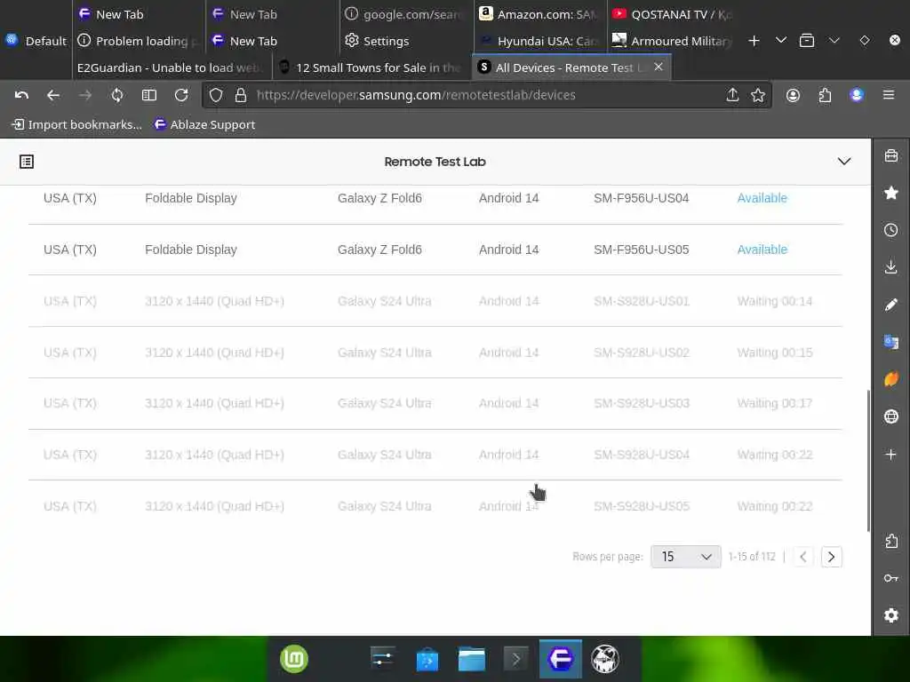
Task: Open downloads from the sidebar
Action: 891,266
